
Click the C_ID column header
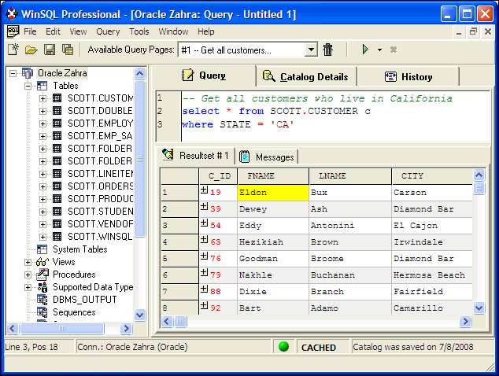tap(218, 176)
